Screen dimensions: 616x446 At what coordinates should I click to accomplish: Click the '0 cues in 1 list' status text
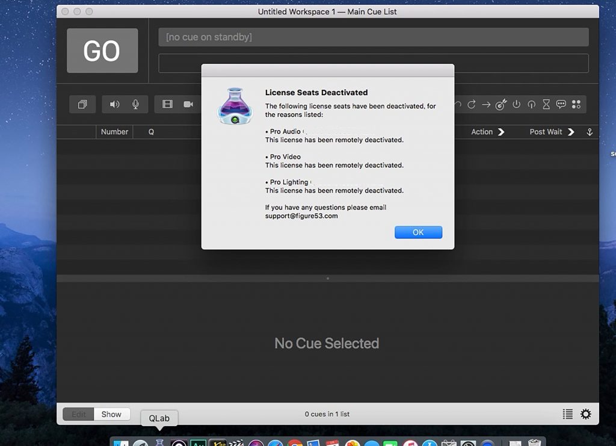click(327, 413)
